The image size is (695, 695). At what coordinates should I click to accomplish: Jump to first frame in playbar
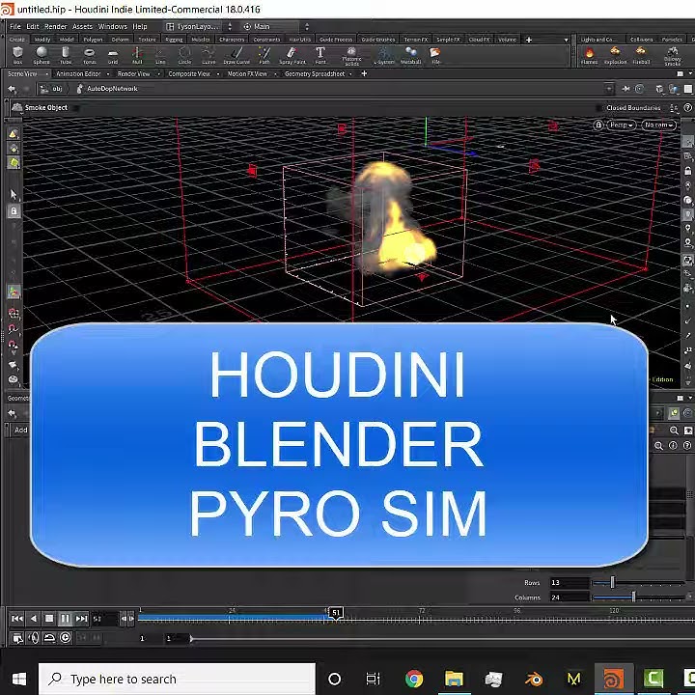(17, 619)
